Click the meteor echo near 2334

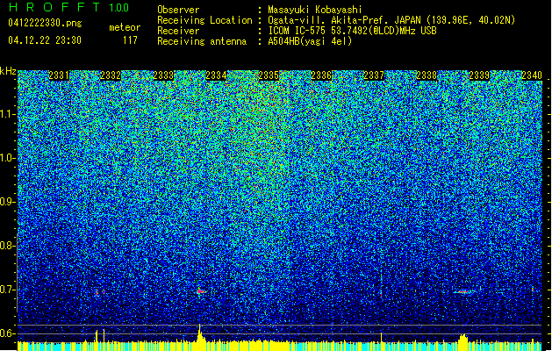point(201,291)
